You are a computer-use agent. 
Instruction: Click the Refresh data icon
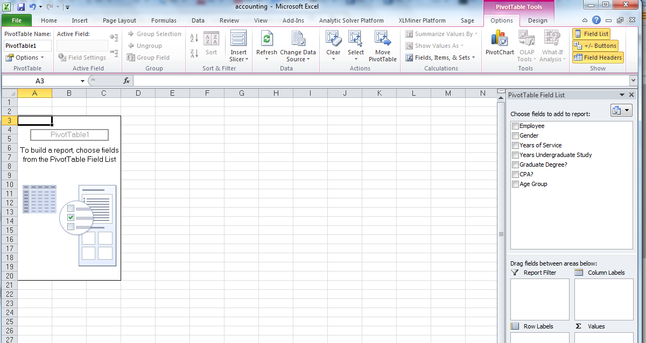(266, 39)
